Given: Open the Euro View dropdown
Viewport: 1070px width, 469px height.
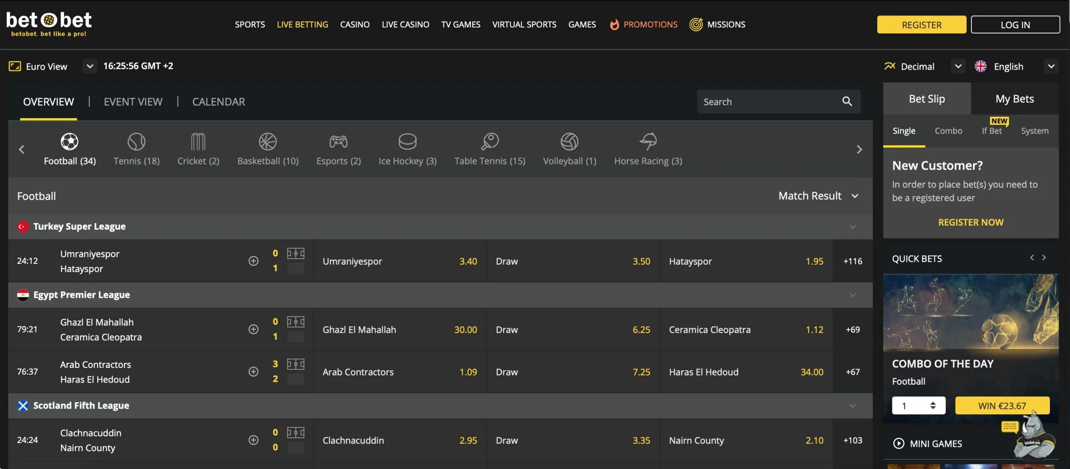Looking at the screenshot, I should point(89,66).
